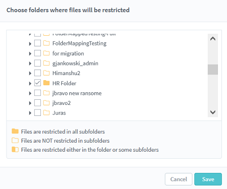This screenshot has height=189, width=227.
Task: Click the folder icon next to Juras
Action: tap(46, 112)
